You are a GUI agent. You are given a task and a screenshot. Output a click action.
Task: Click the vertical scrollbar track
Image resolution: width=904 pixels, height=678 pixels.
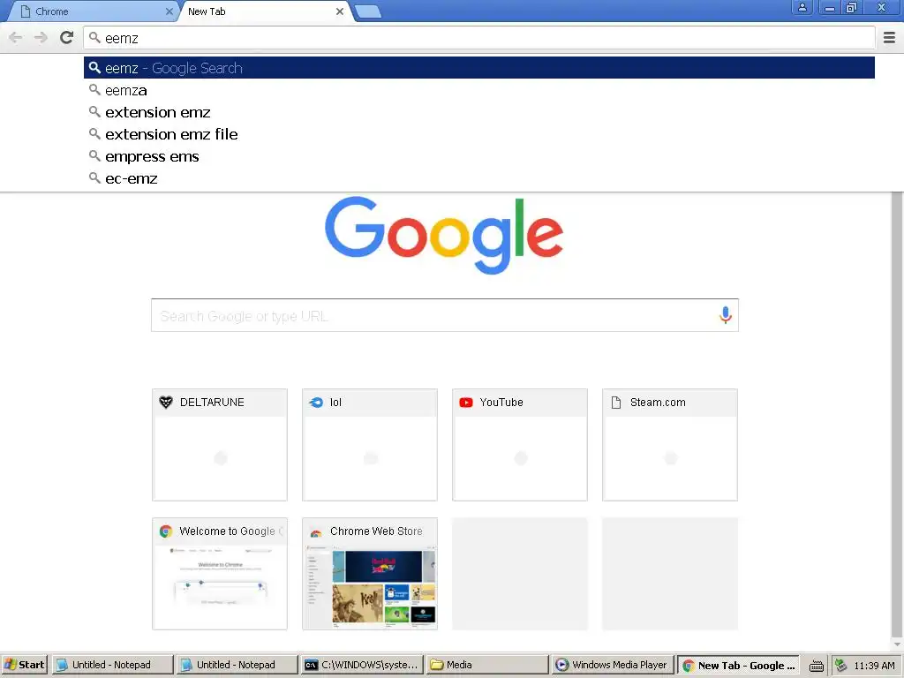click(897, 415)
